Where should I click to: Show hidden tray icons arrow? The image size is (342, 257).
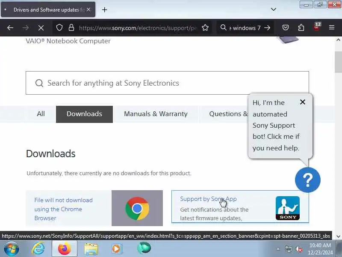[x=278, y=249]
